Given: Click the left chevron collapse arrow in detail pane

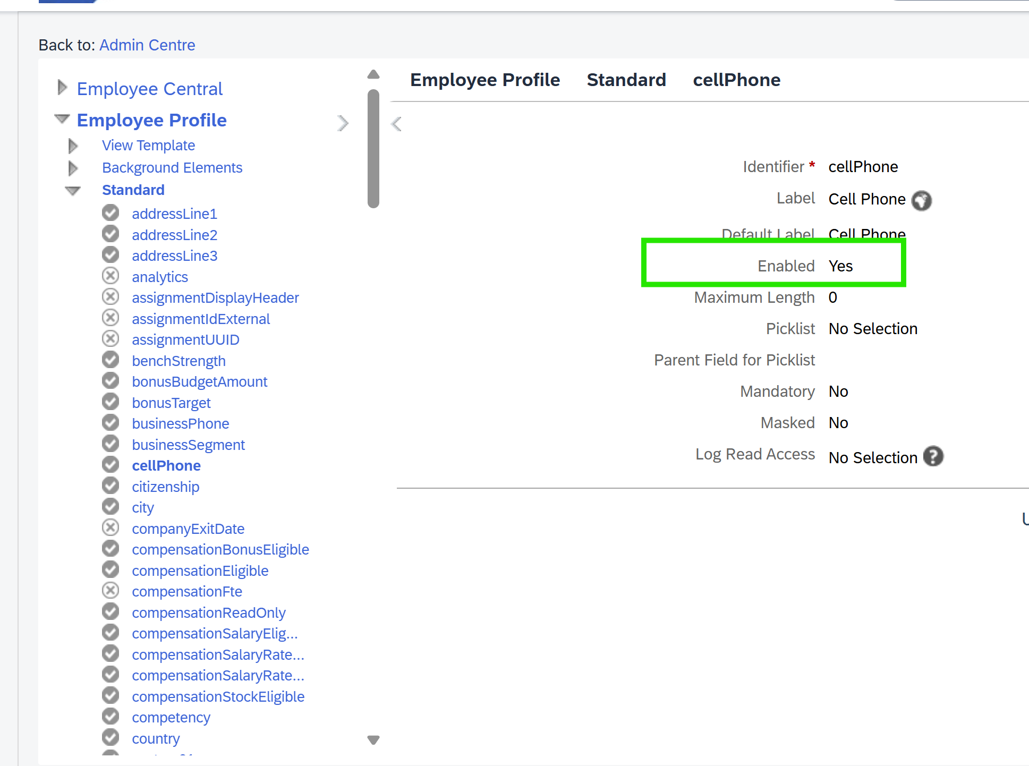Looking at the screenshot, I should pos(396,124).
